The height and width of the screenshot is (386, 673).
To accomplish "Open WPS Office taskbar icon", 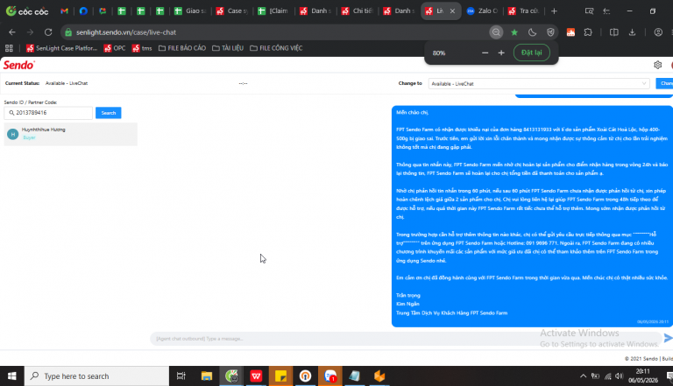I will tap(256, 376).
